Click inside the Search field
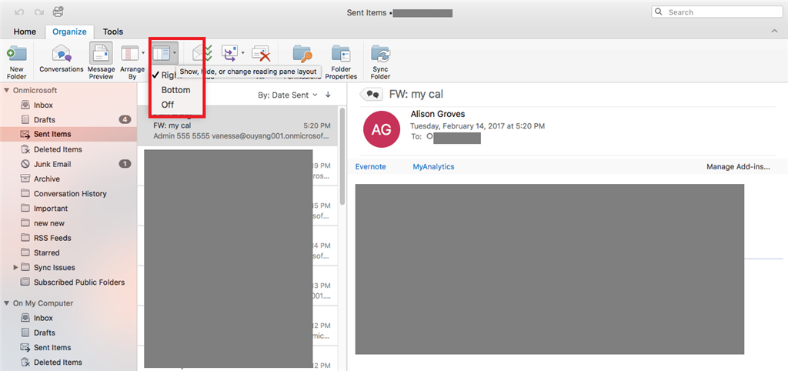 tap(716, 12)
